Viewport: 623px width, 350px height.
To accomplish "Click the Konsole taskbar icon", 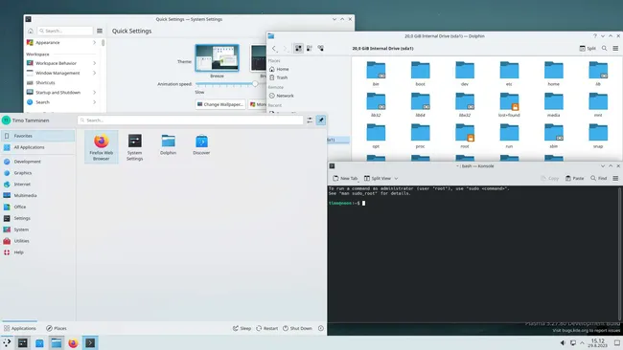I will click(90, 343).
